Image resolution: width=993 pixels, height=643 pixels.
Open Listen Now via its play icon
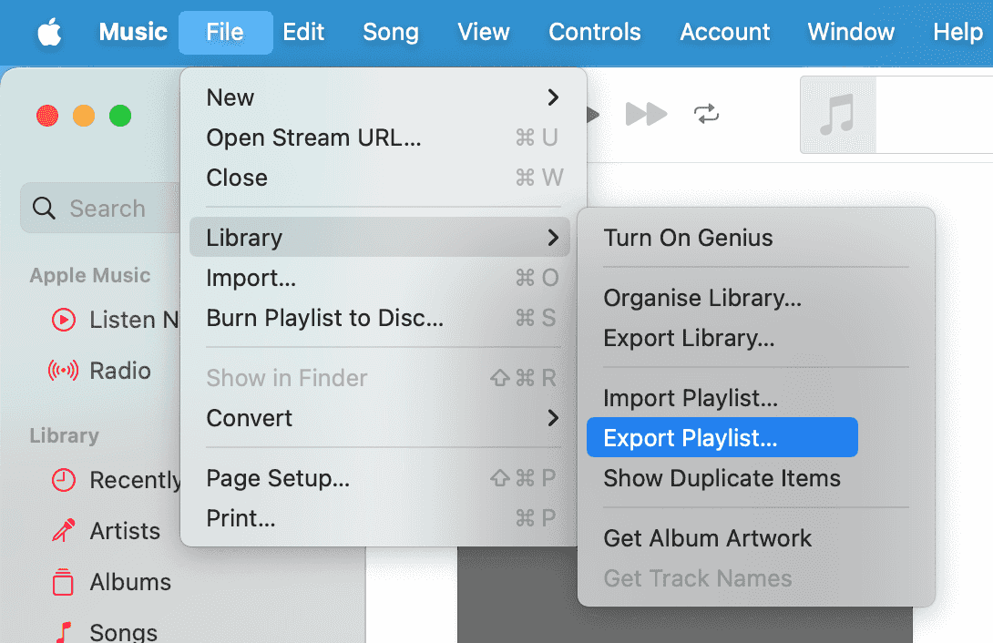tap(64, 320)
